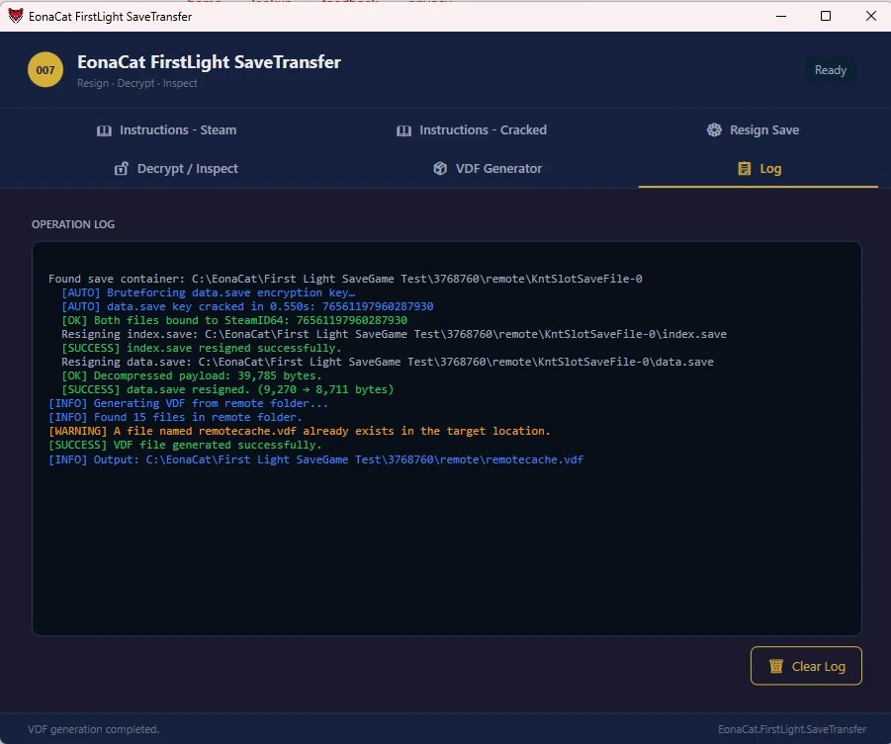Maximize the SaveTransfer window
Screen dimensions: 891x744
click(x=826, y=16)
